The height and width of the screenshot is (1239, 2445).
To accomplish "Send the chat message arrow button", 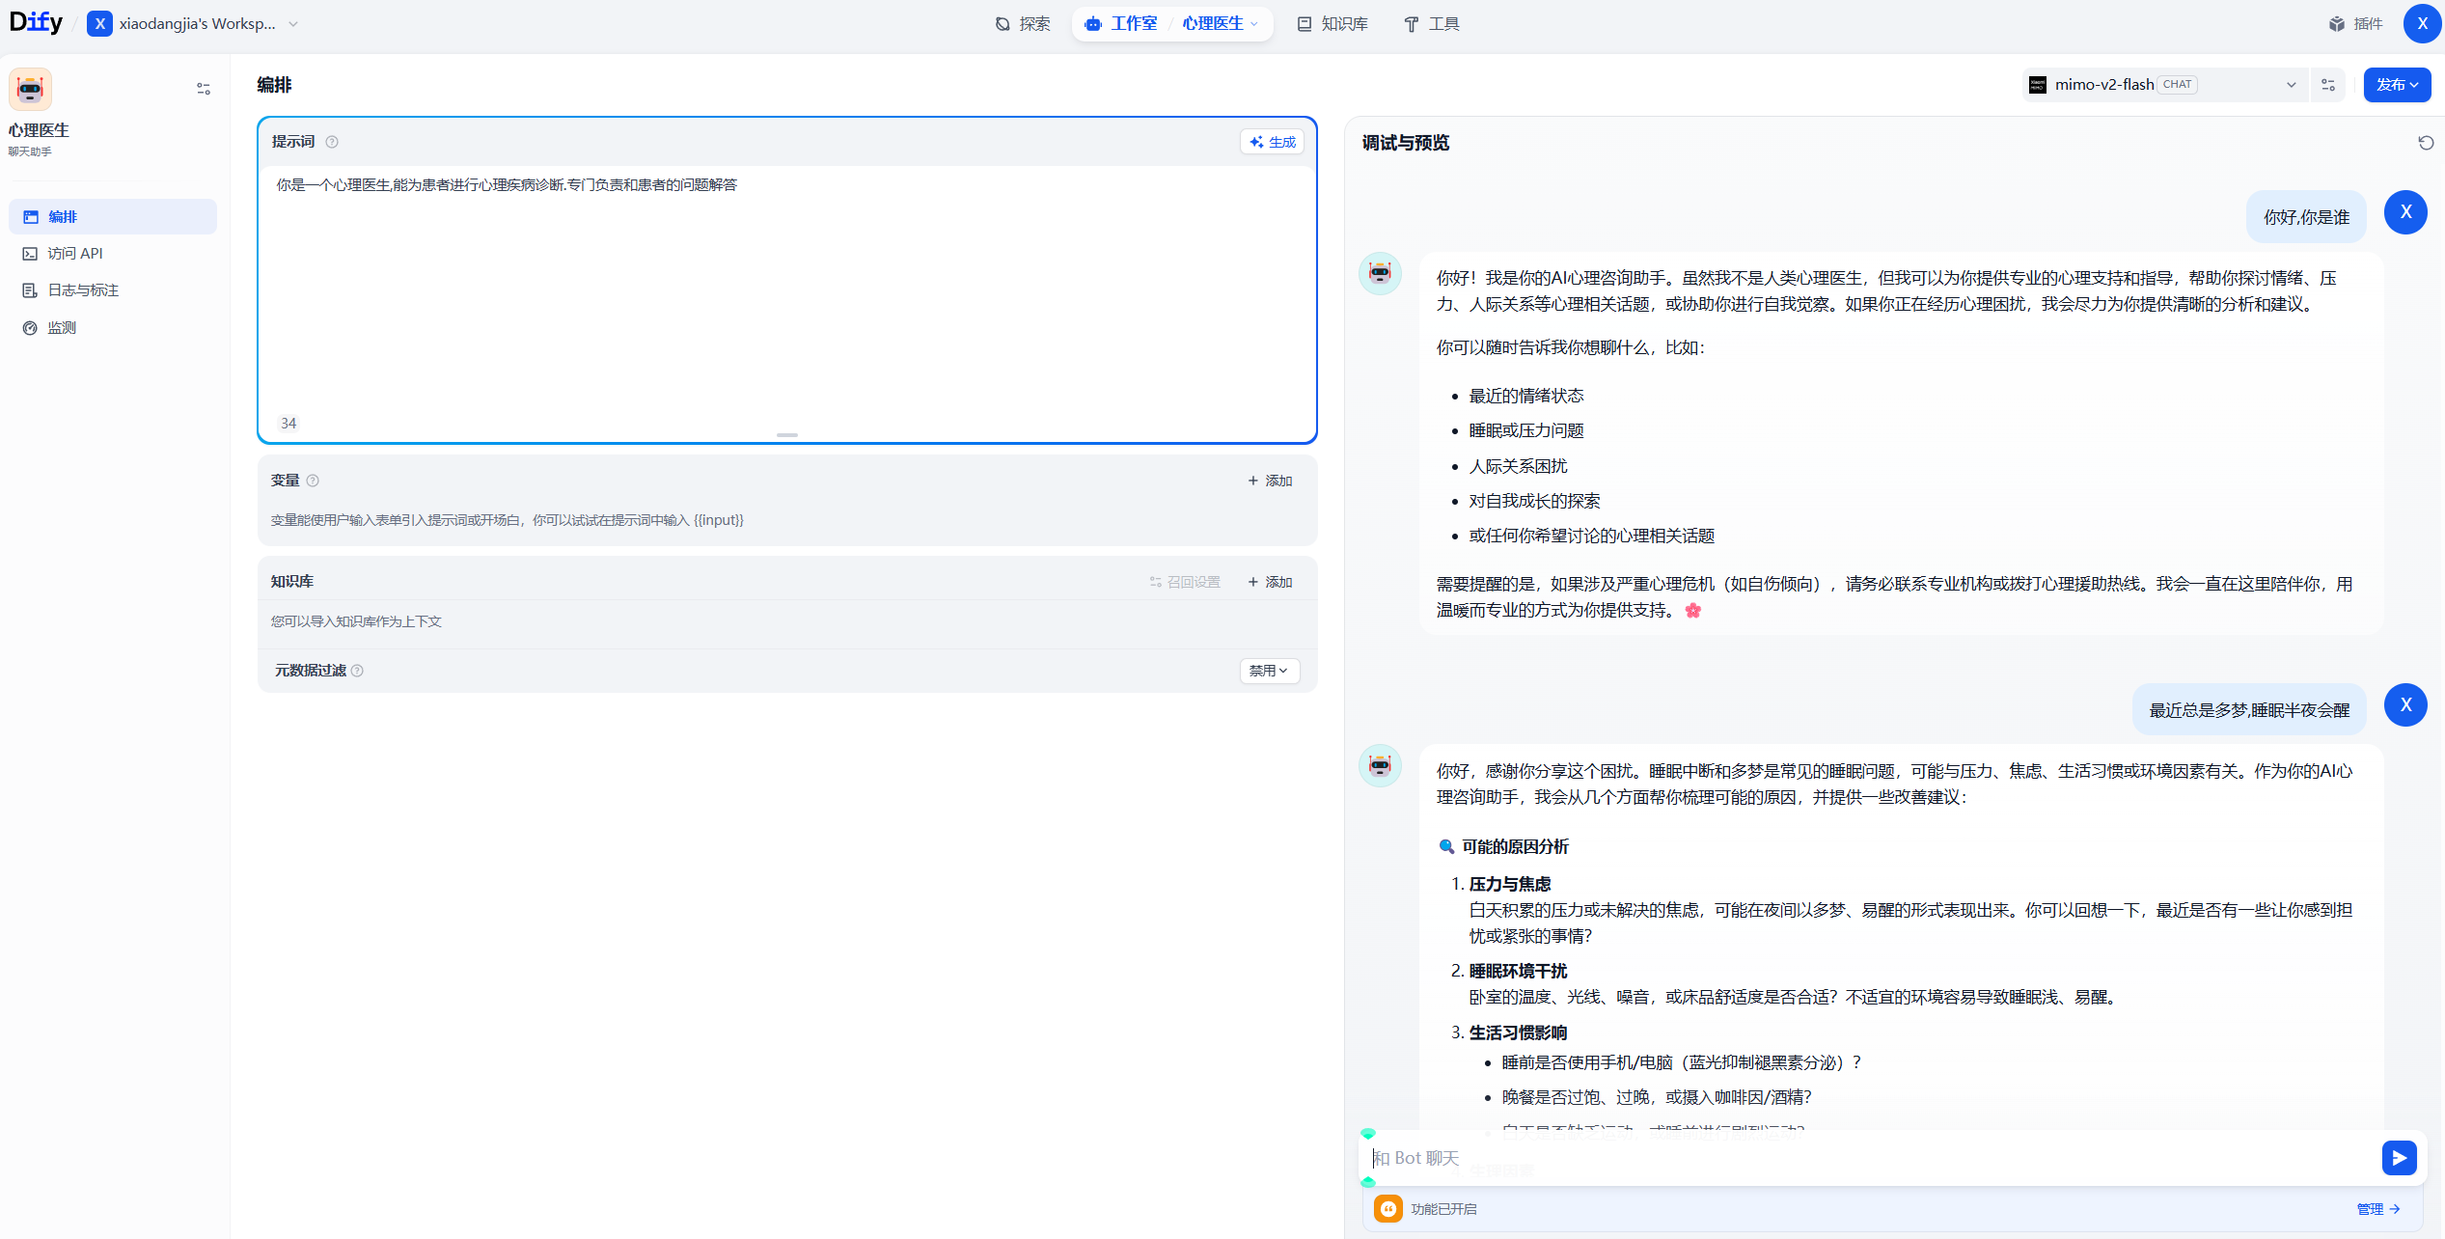I will (2399, 1158).
